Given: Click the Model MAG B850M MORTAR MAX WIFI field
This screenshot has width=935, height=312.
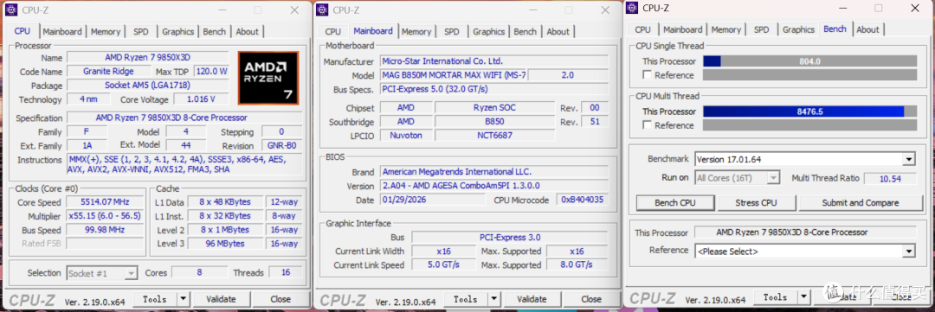Looking at the screenshot, I should tap(453, 75).
